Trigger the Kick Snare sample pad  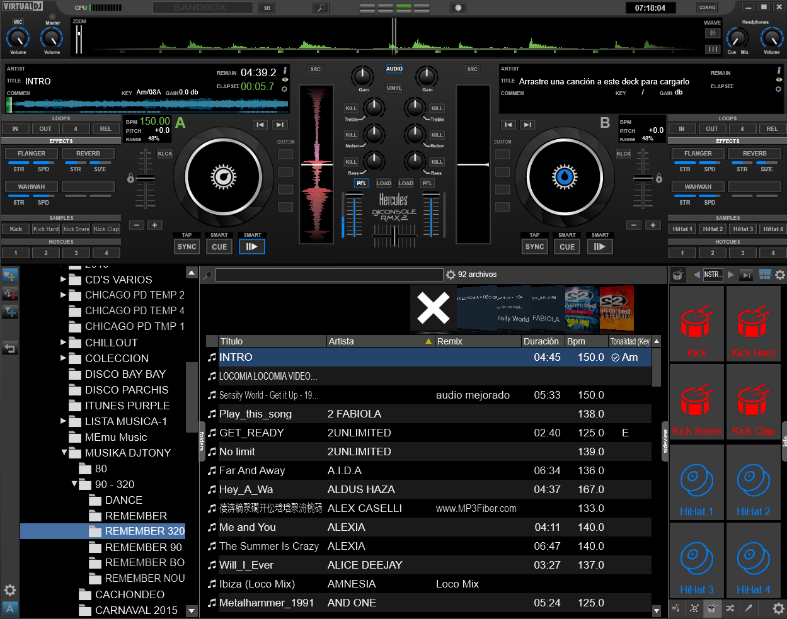pos(696,402)
